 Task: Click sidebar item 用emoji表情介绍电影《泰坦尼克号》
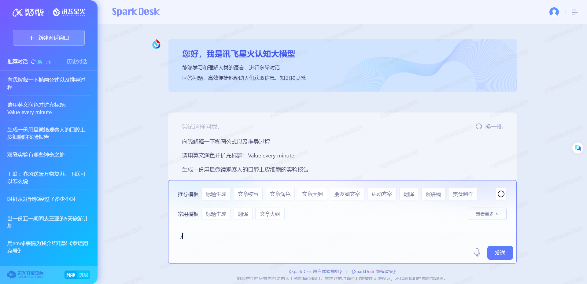[x=49, y=247]
